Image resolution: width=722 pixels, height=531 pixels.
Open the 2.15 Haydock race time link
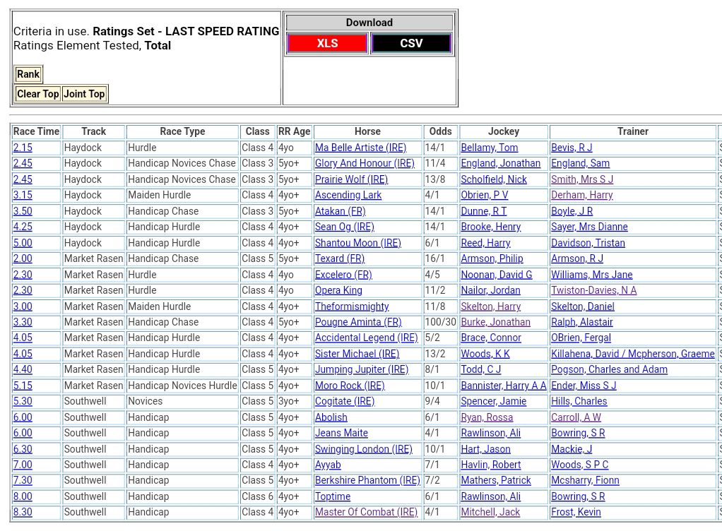tap(23, 148)
